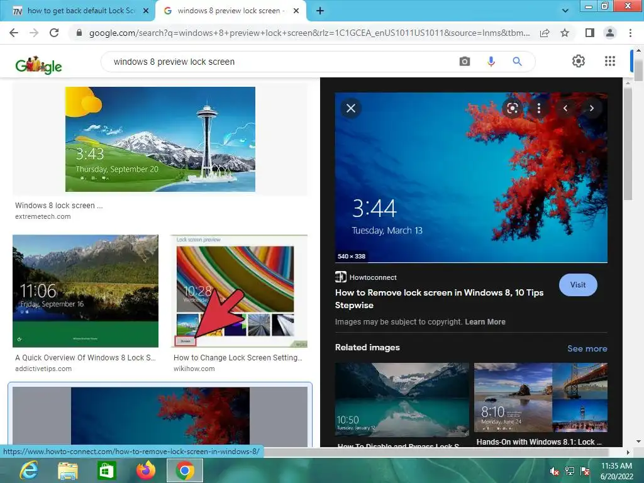The width and height of the screenshot is (644, 483).
Task: Click the wikihow.com source text
Action: click(194, 369)
